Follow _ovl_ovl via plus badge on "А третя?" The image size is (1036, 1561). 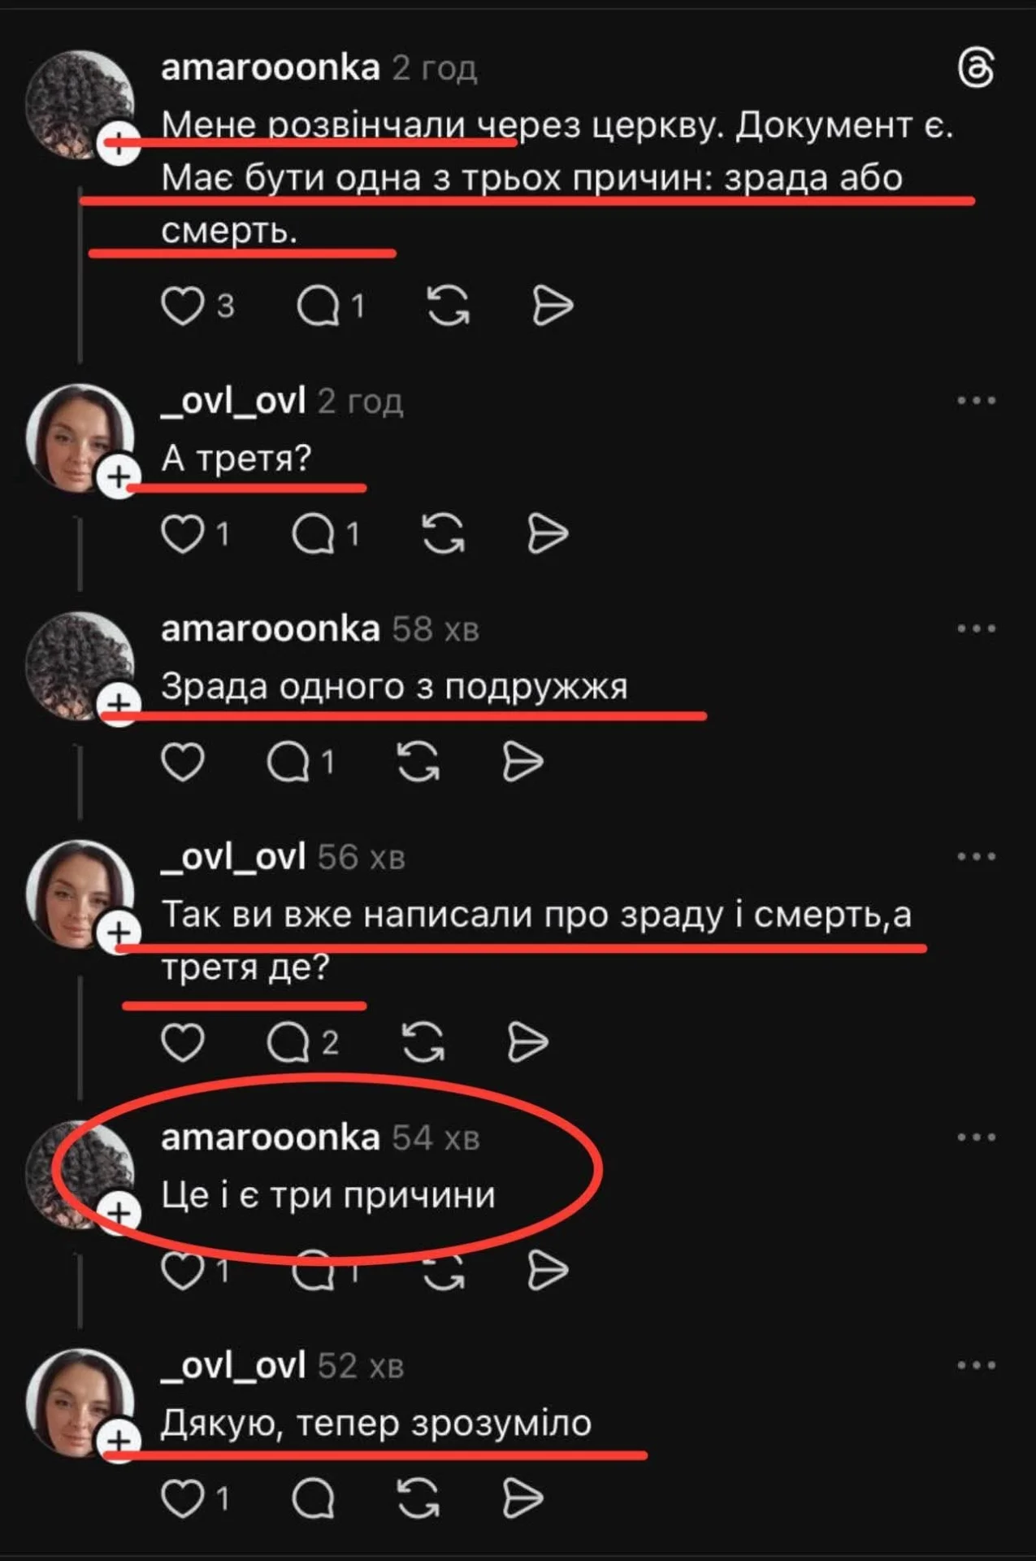(x=119, y=476)
